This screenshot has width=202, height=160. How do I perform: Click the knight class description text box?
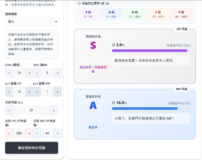point(32,44)
